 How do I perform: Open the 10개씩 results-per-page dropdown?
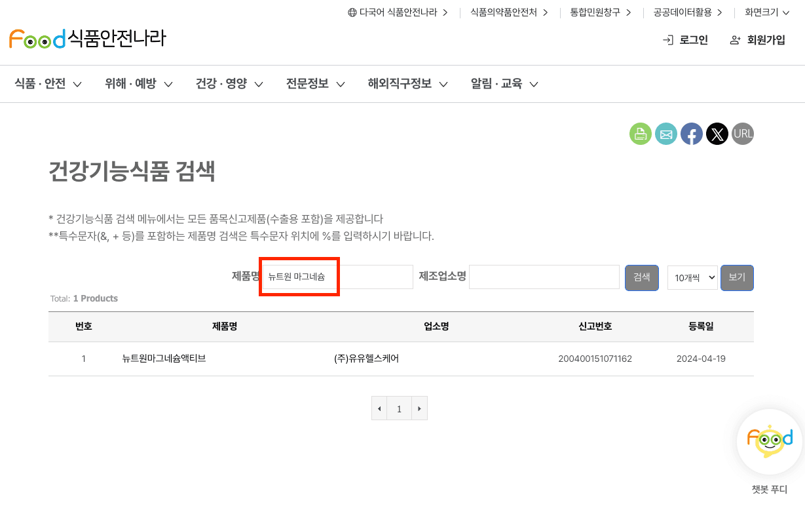point(692,277)
